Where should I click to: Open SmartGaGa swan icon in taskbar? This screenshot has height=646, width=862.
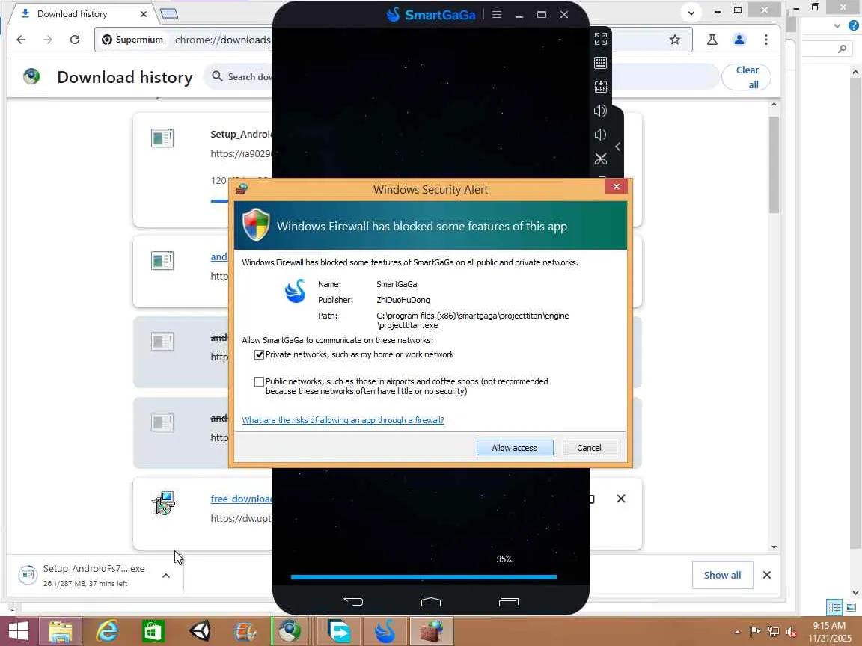pos(385,631)
